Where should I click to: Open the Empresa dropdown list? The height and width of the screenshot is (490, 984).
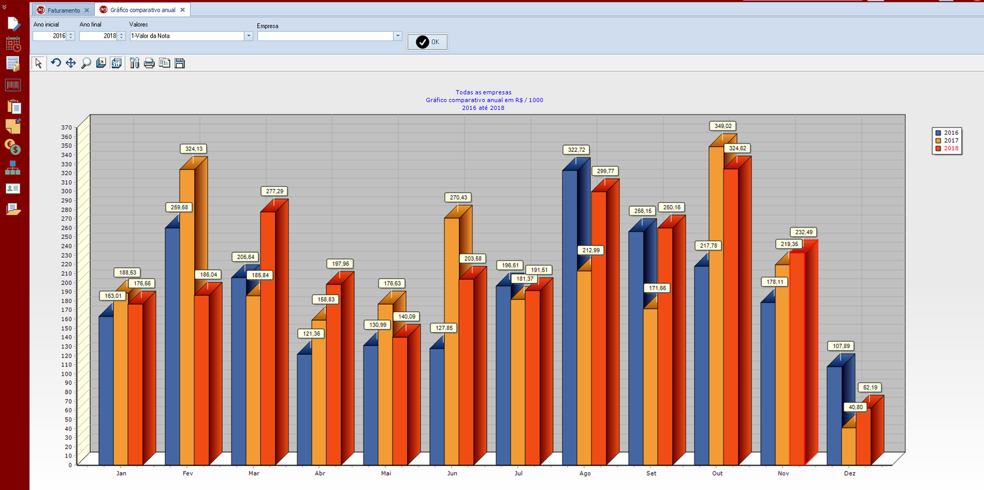click(398, 36)
